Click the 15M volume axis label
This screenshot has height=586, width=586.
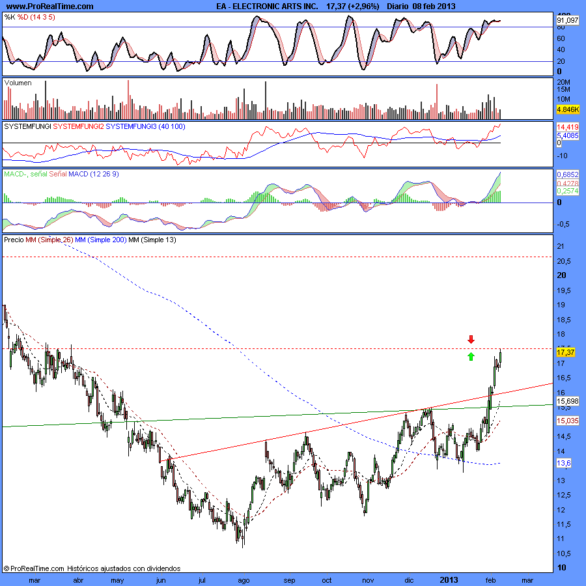coord(564,89)
